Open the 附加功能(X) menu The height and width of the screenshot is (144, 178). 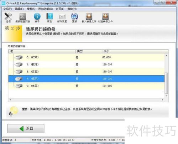tap(46, 9)
